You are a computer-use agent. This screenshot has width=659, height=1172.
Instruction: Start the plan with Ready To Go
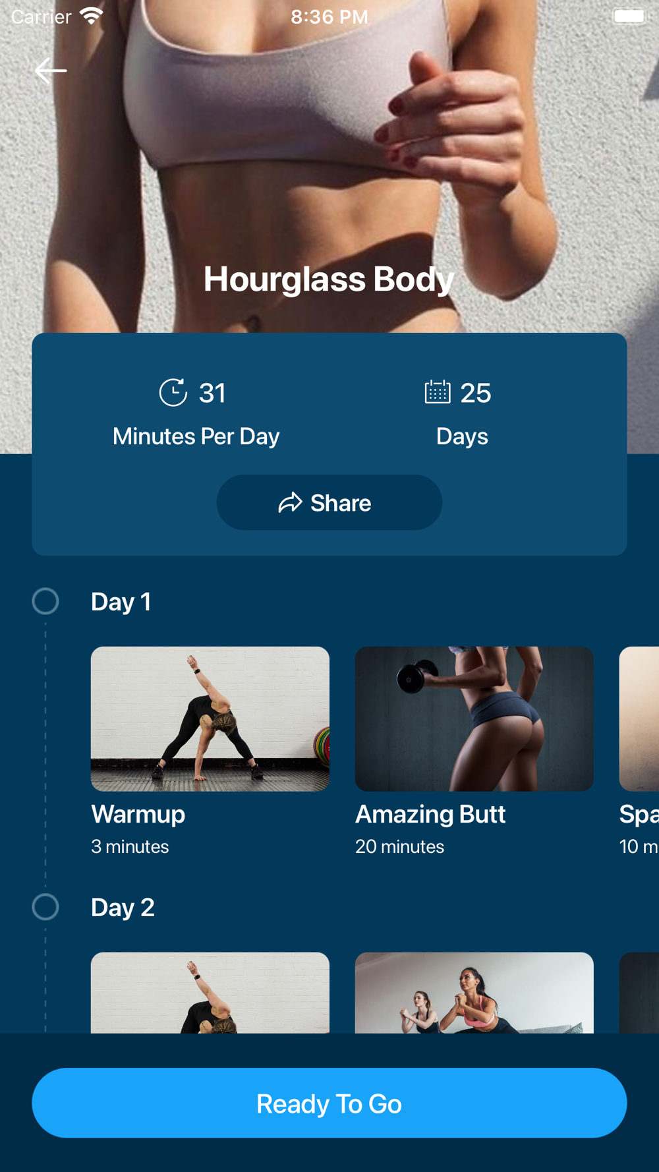(329, 1103)
